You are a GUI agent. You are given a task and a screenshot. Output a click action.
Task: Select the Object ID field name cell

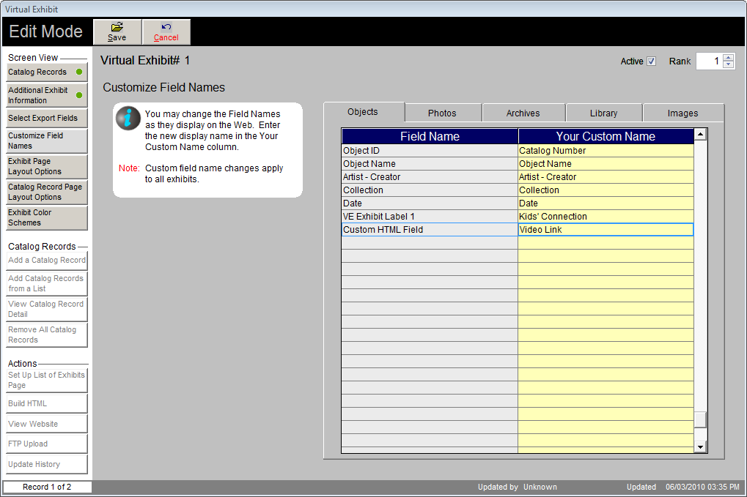[x=430, y=151]
